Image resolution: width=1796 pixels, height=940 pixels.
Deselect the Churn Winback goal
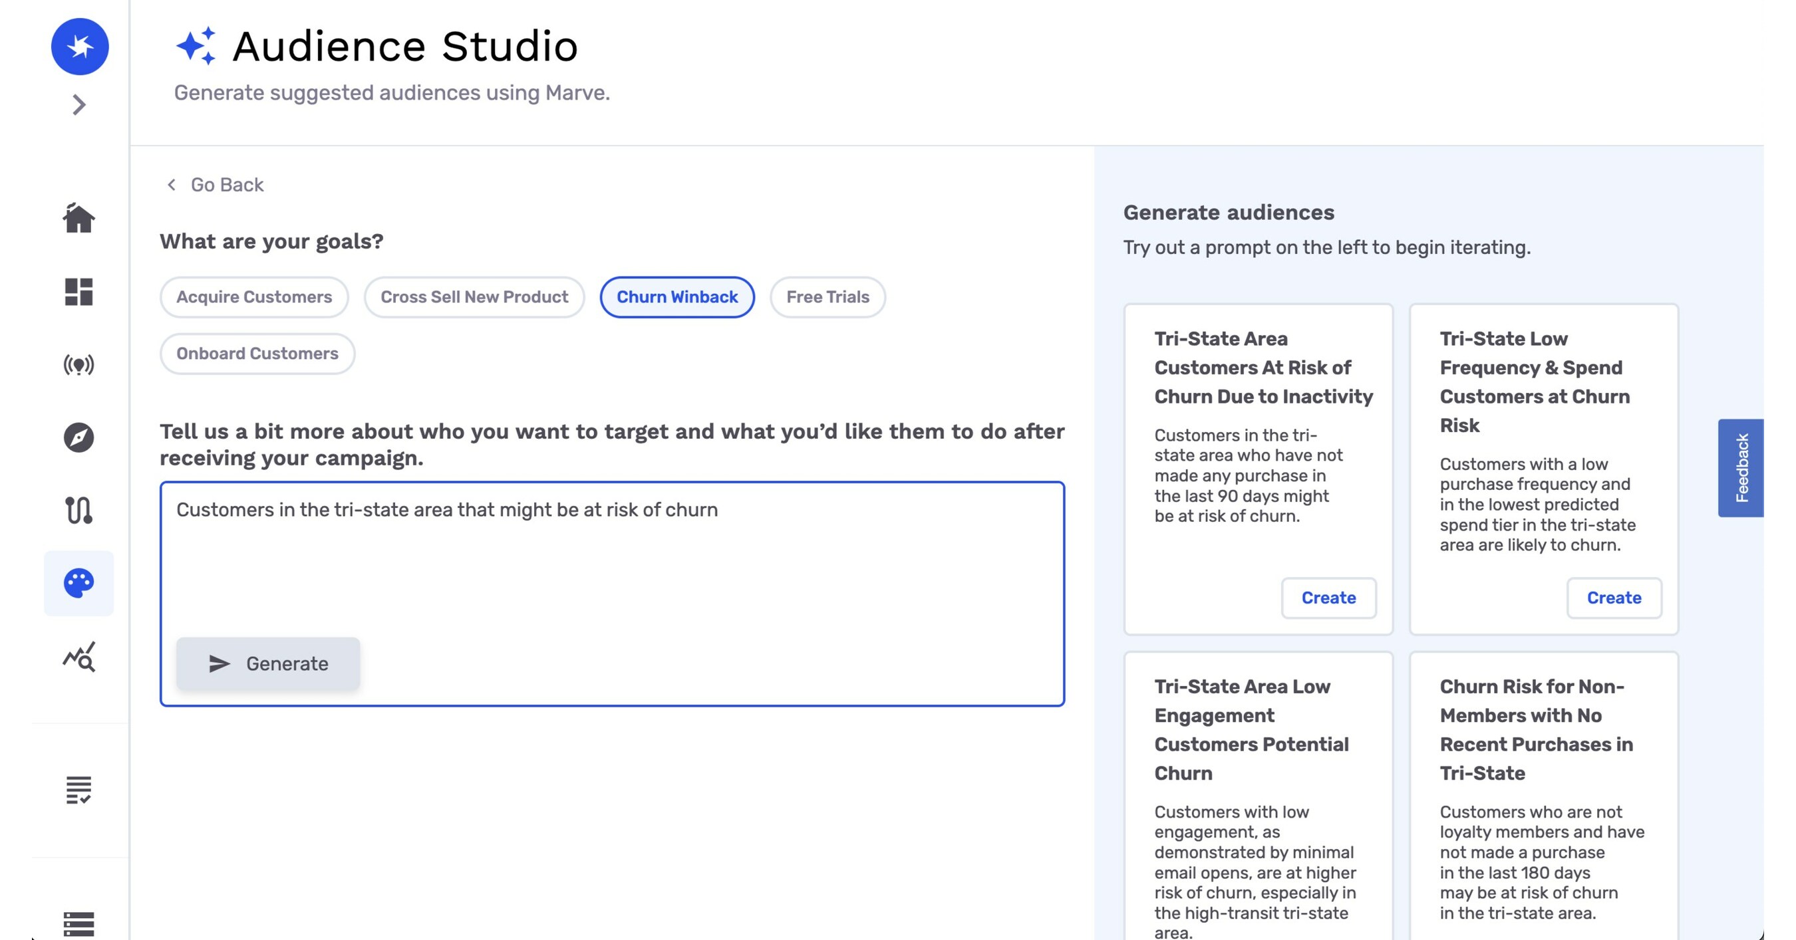676,297
